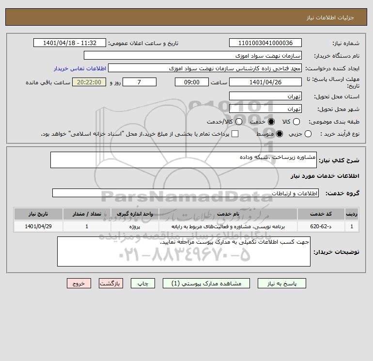The height and width of the screenshot is (361, 373).
Task: Click the remaining time field 20:22:00
Action: 89,82
